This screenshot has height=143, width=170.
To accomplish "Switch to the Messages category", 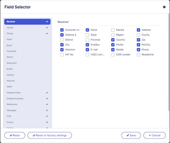I will (27, 110).
